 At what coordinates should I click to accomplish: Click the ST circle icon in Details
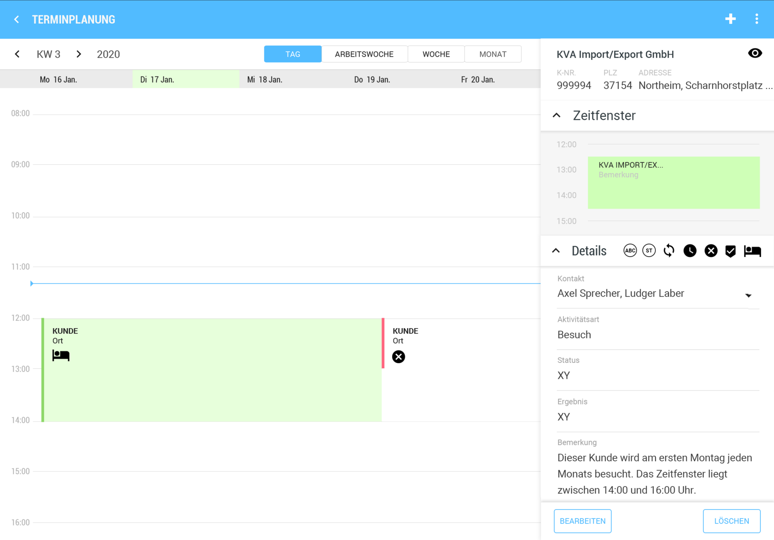point(649,250)
